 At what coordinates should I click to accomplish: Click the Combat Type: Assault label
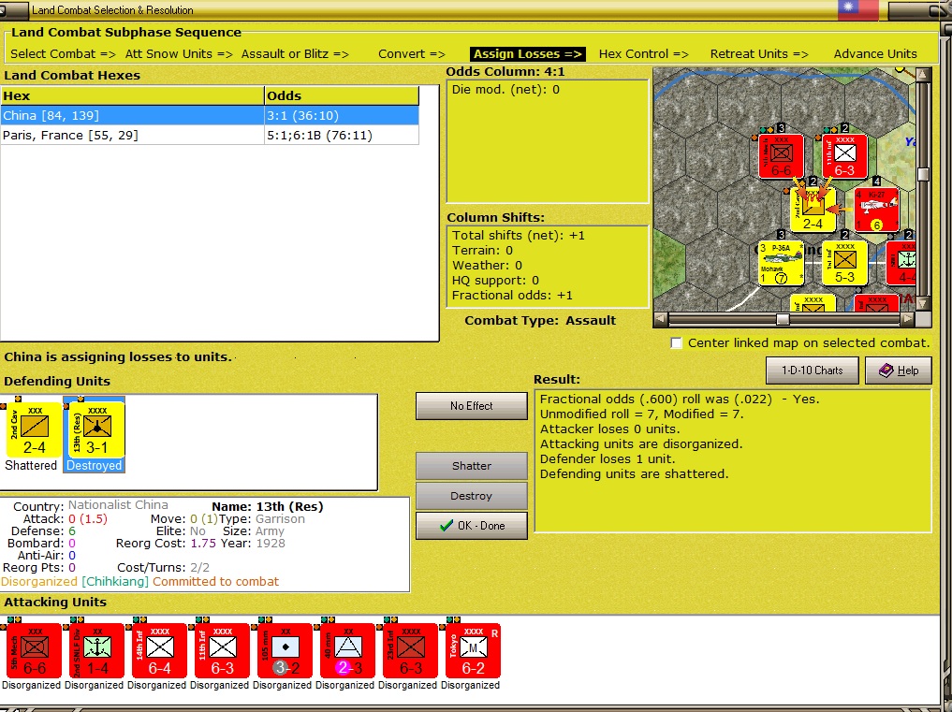coord(540,321)
